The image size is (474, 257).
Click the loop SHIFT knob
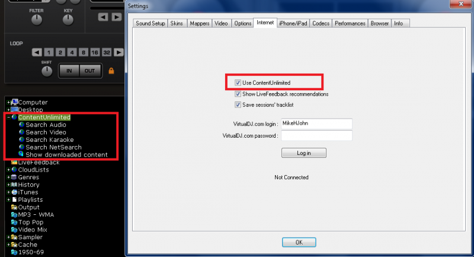coord(47,71)
